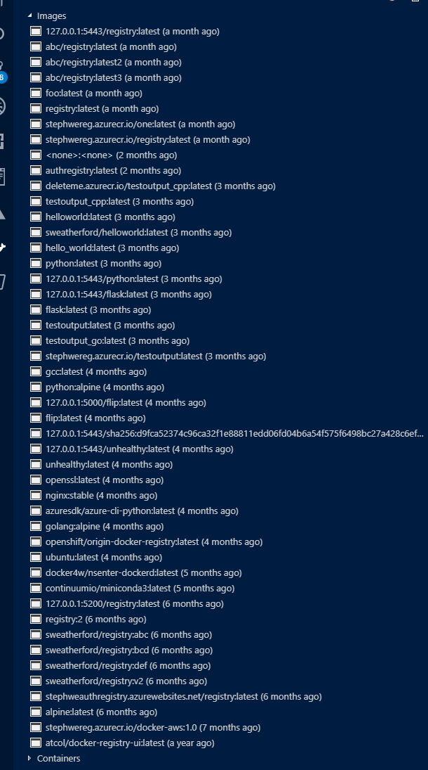Click the disclosure arrow beside Containers
The height and width of the screenshot is (770, 428).
click(x=29, y=758)
